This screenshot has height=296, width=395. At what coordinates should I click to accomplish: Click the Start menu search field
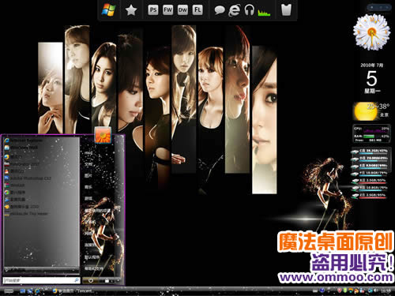(x=41, y=280)
